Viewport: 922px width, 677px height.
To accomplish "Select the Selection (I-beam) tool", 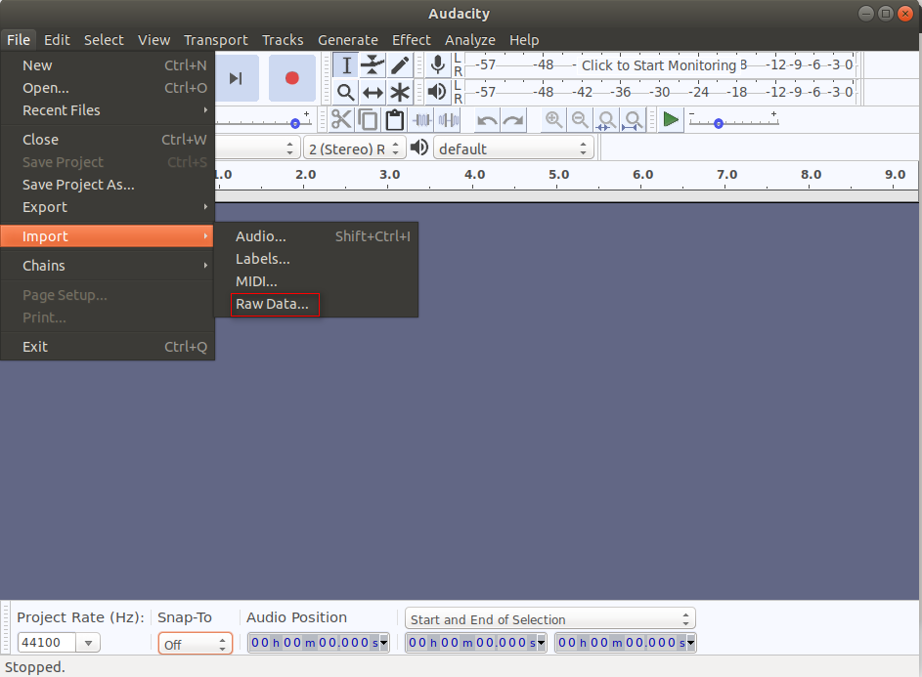I will 346,65.
